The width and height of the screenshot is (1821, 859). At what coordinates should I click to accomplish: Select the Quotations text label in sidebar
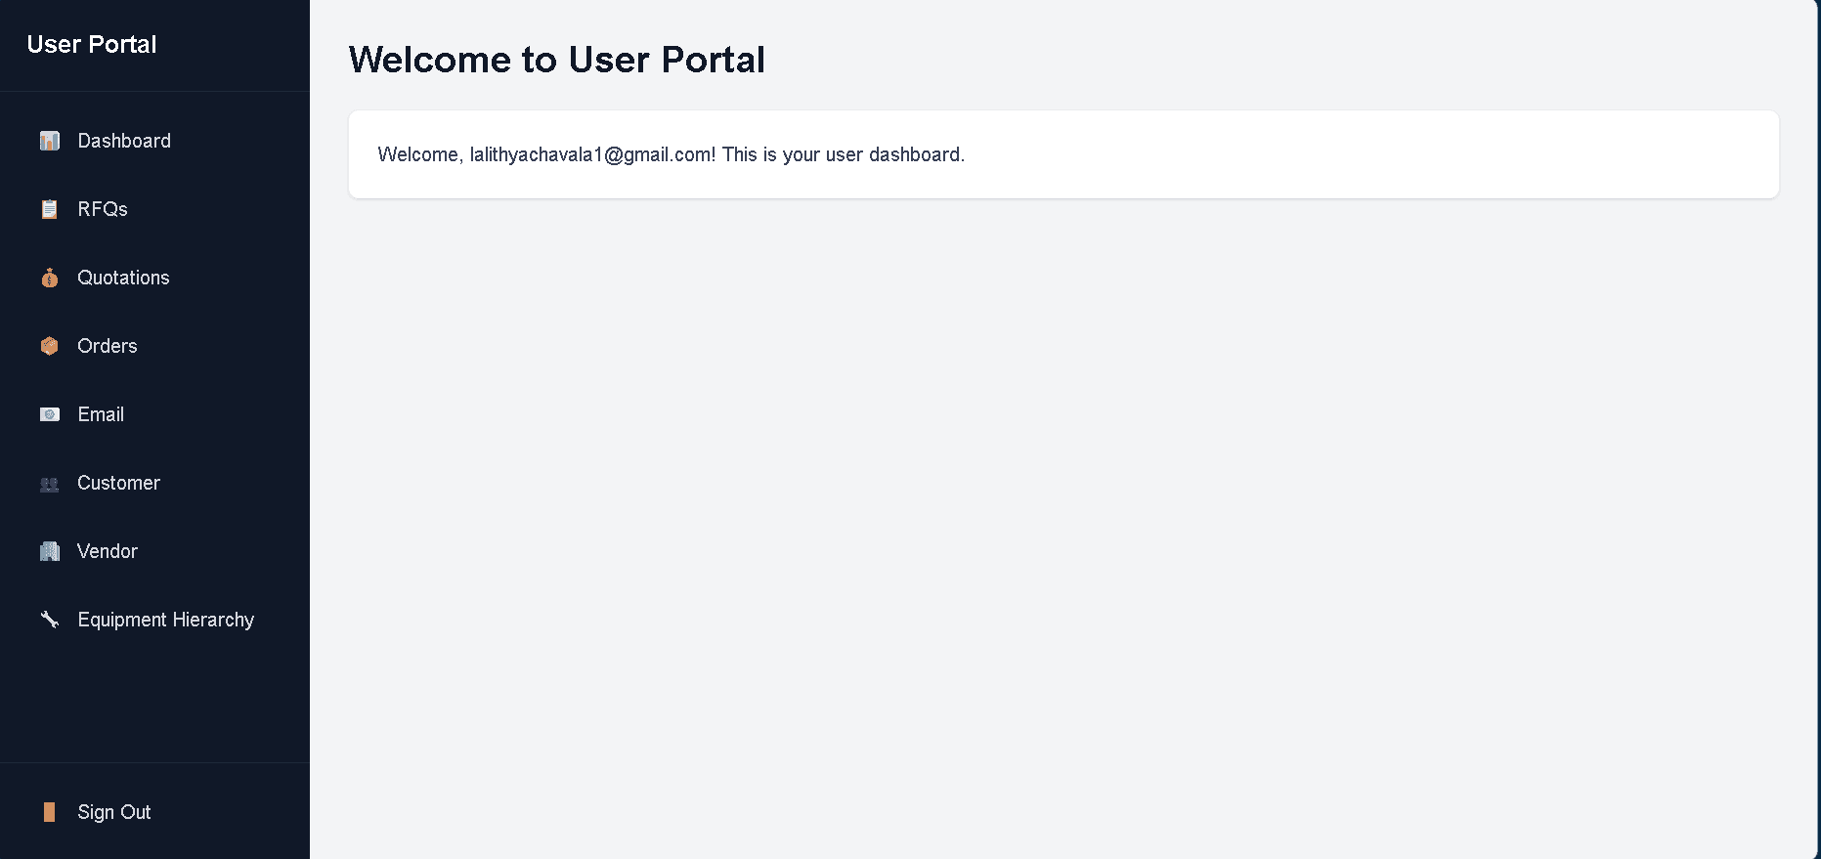(123, 278)
